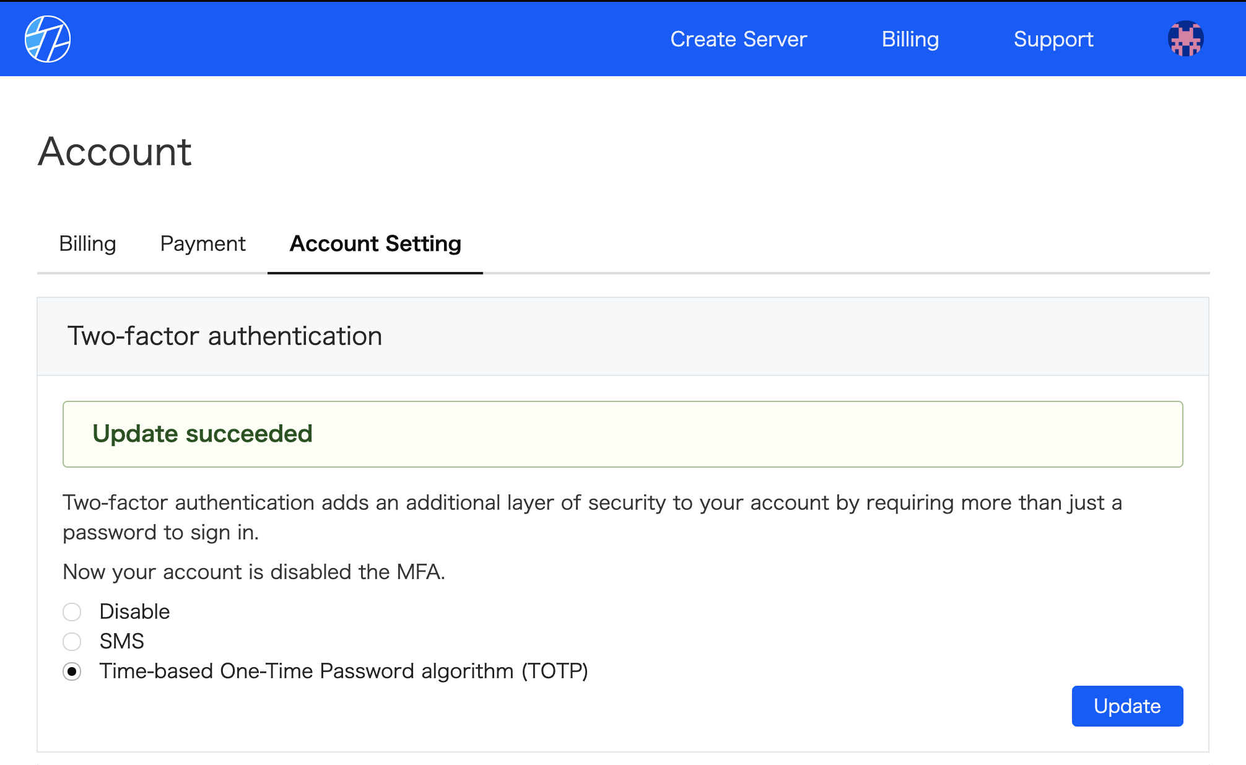Switch to the Billing account tab
Screen dimensions: 1246x765
tap(87, 243)
